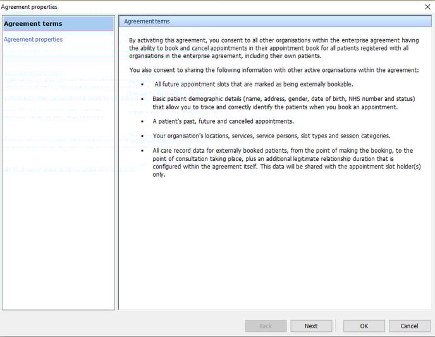
Task: Confirm the dialog with OK
Action: [x=364, y=326]
